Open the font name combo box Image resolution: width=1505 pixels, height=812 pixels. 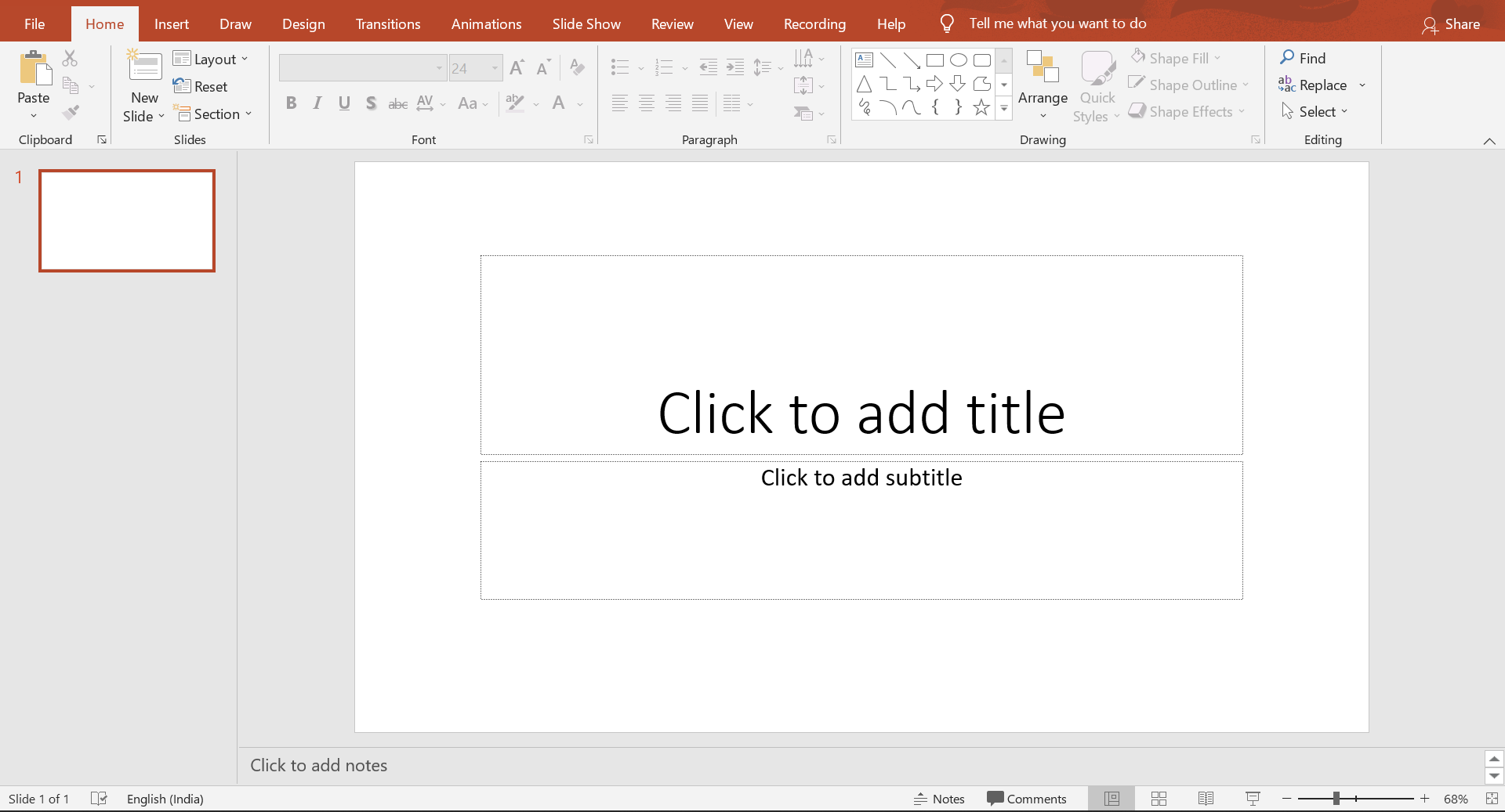pos(362,68)
